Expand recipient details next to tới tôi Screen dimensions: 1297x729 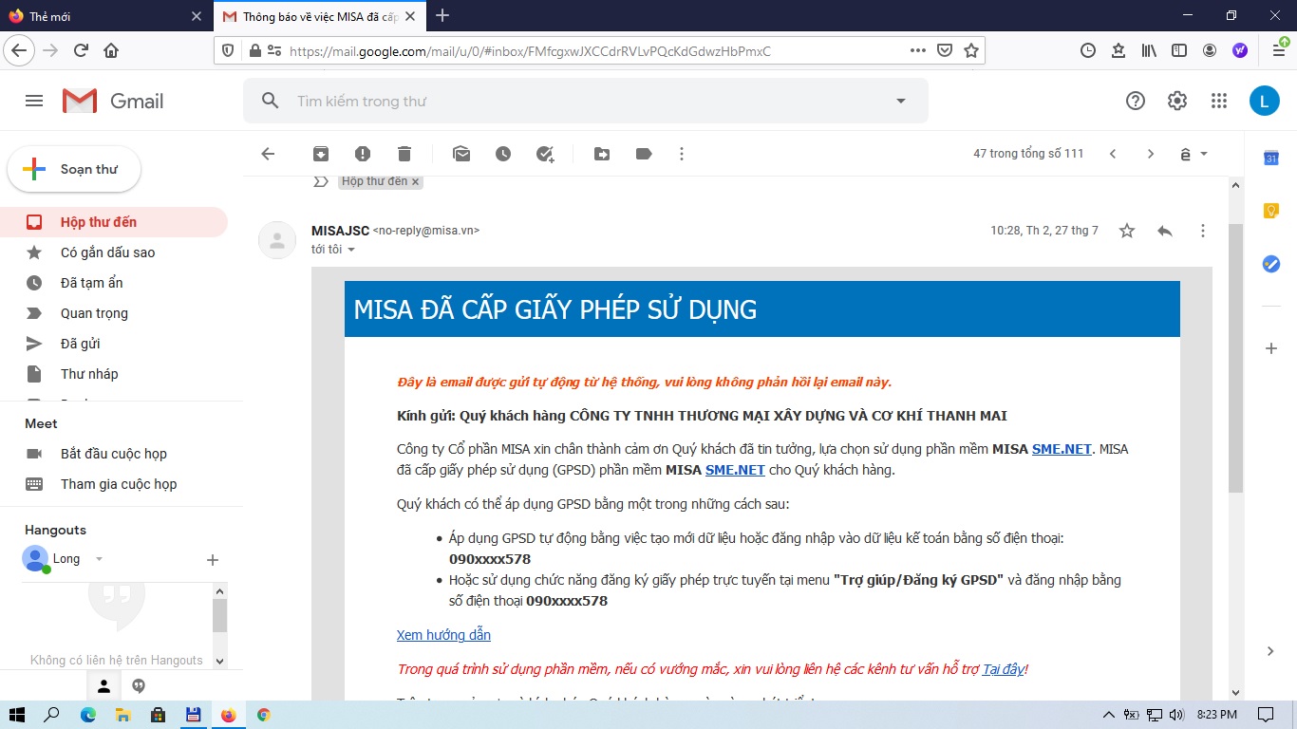pos(351,250)
